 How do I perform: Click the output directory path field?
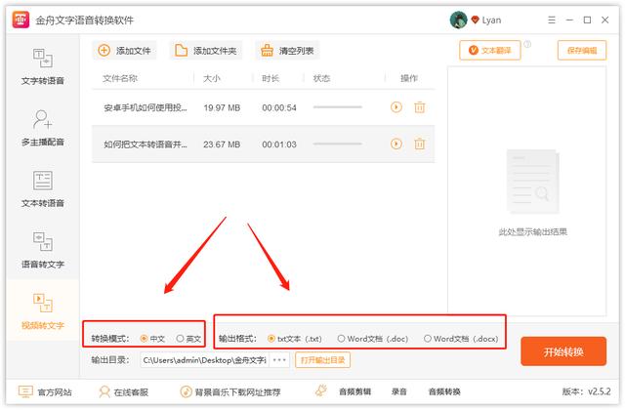coord(204,360)
